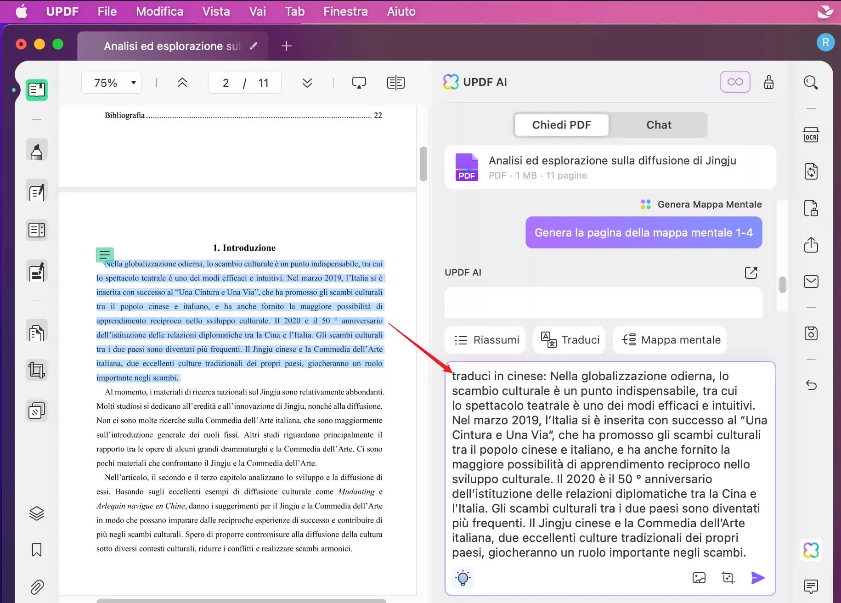Image resolution: width=841 pixels, height=603 pixels.
Task: Undo the last action
Action: coord(811,385)
